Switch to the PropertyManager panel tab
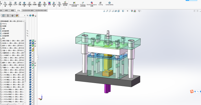 click(x=3, y=16)
